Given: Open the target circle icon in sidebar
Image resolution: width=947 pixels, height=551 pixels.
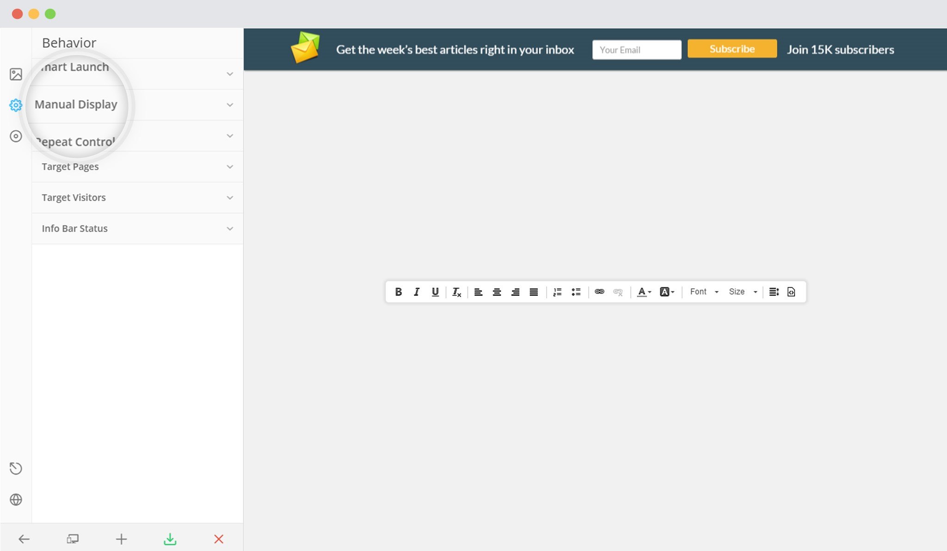Looking at the screenshot, I should tap(16, 136).
